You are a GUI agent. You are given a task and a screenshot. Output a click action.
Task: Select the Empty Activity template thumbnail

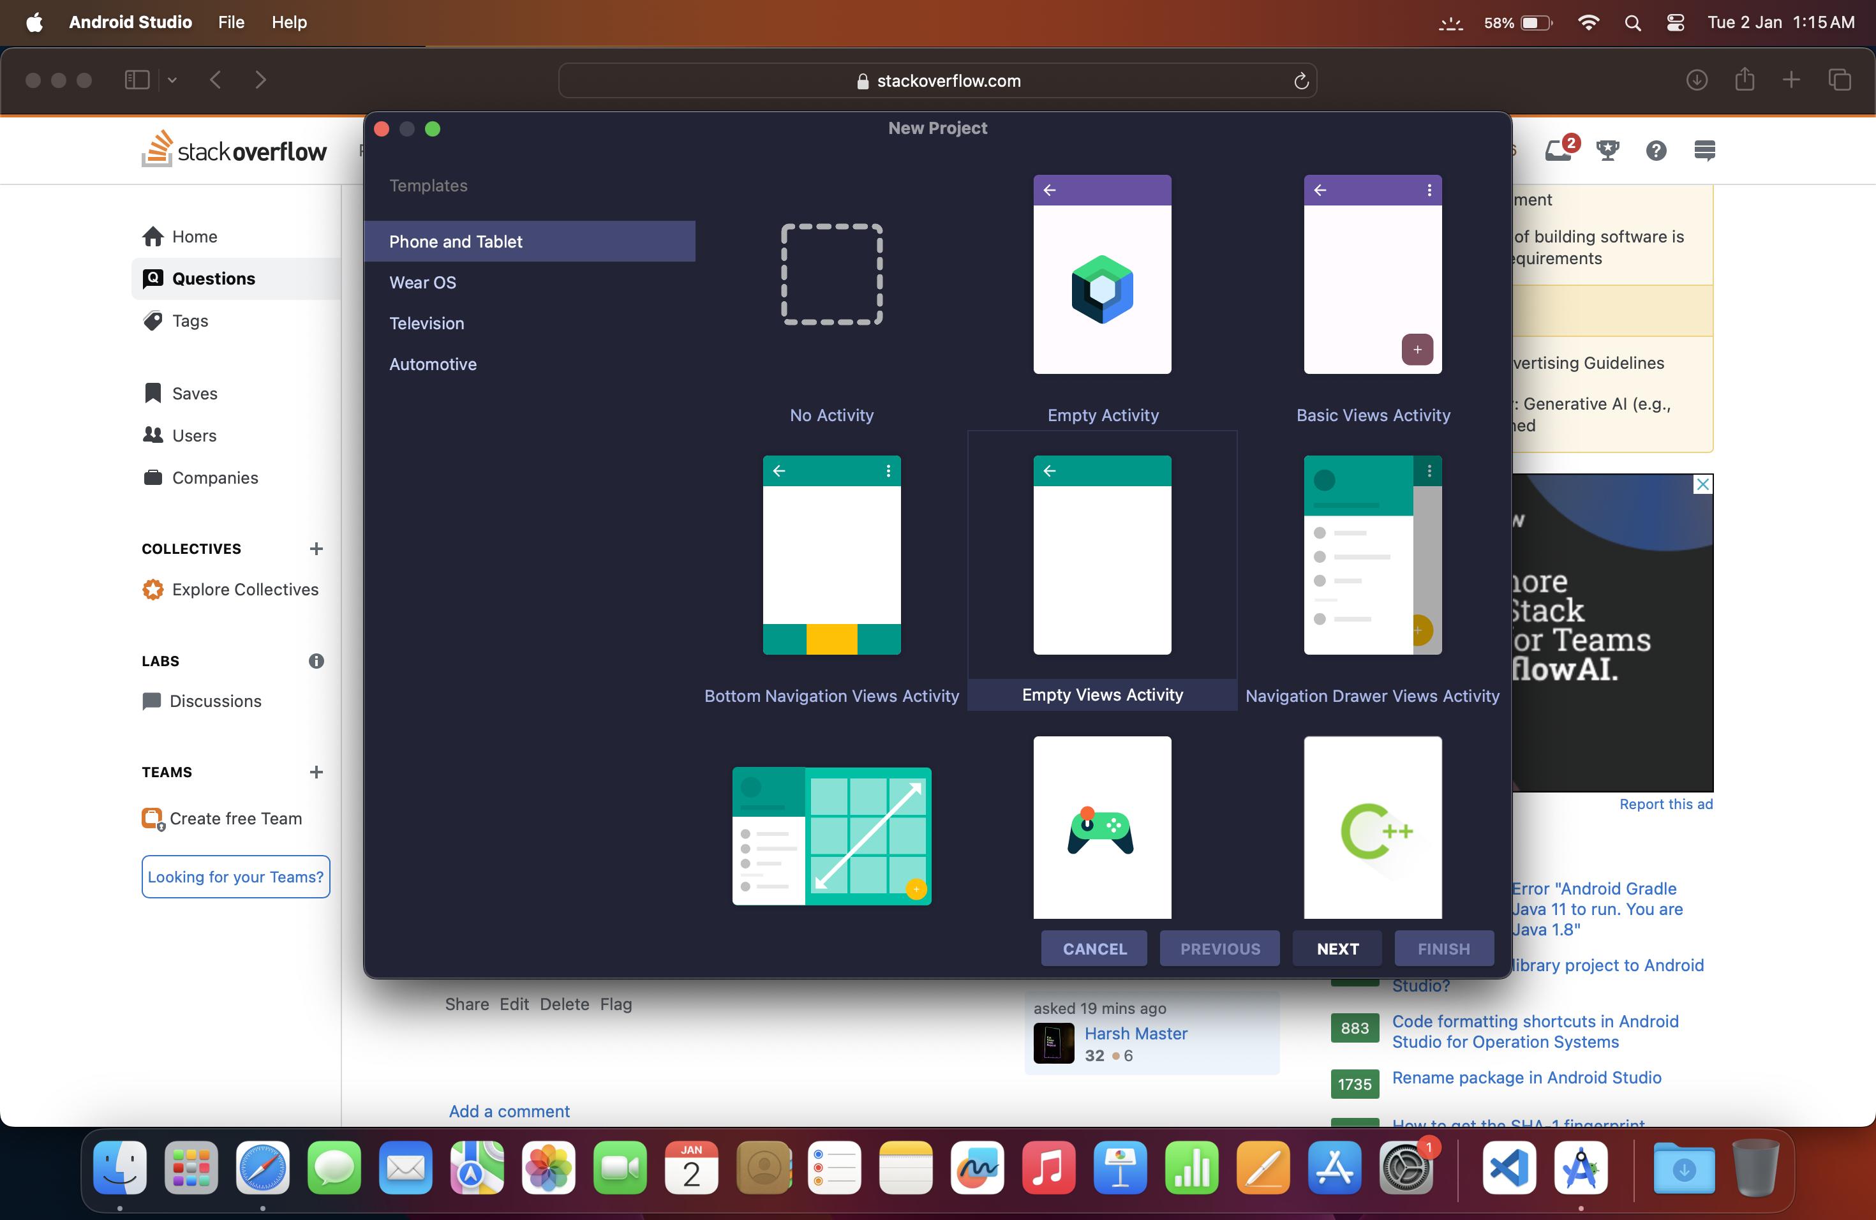pyautogui.click(x=1102, y=274)
